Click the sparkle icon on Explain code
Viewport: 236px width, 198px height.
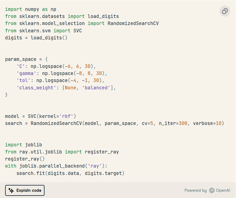click(11, 190)
